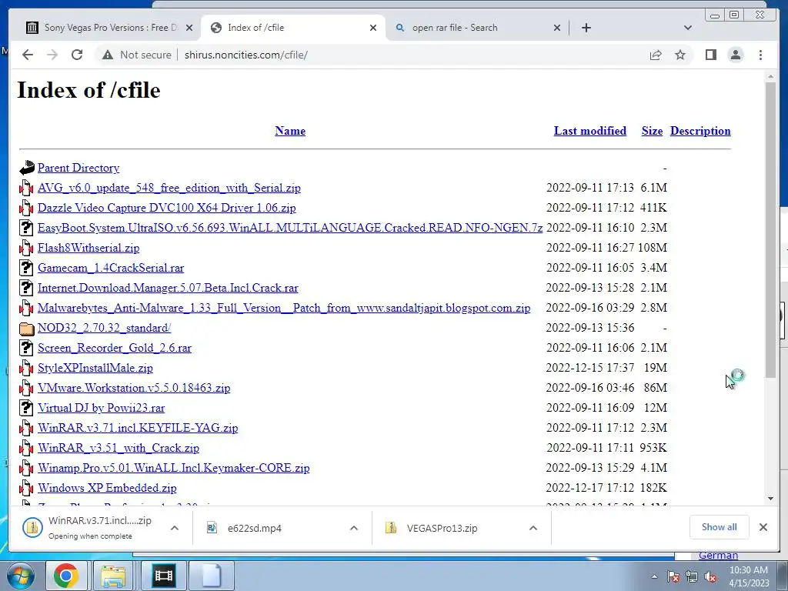Viewport: 788px width, 591px height.
Task: Download Dazzle Video Capture driver zip
Action: point(166,208)
